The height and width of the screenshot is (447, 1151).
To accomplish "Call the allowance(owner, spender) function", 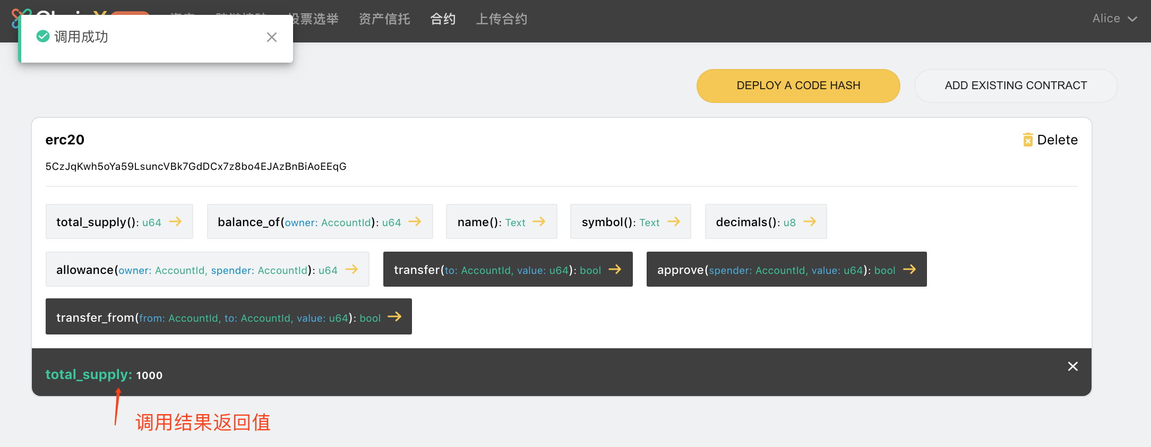I will pos(208,269).
